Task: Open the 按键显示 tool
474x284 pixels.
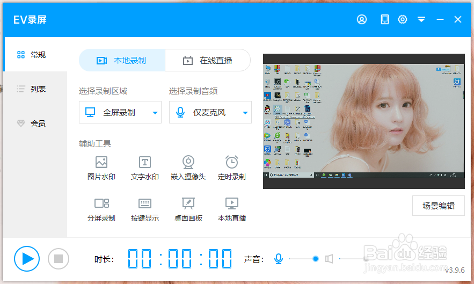Action: point(145,209)
